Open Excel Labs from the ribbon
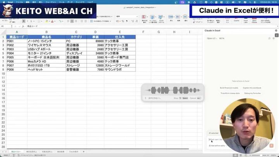The image size is (279, 157). coord(246,20)
